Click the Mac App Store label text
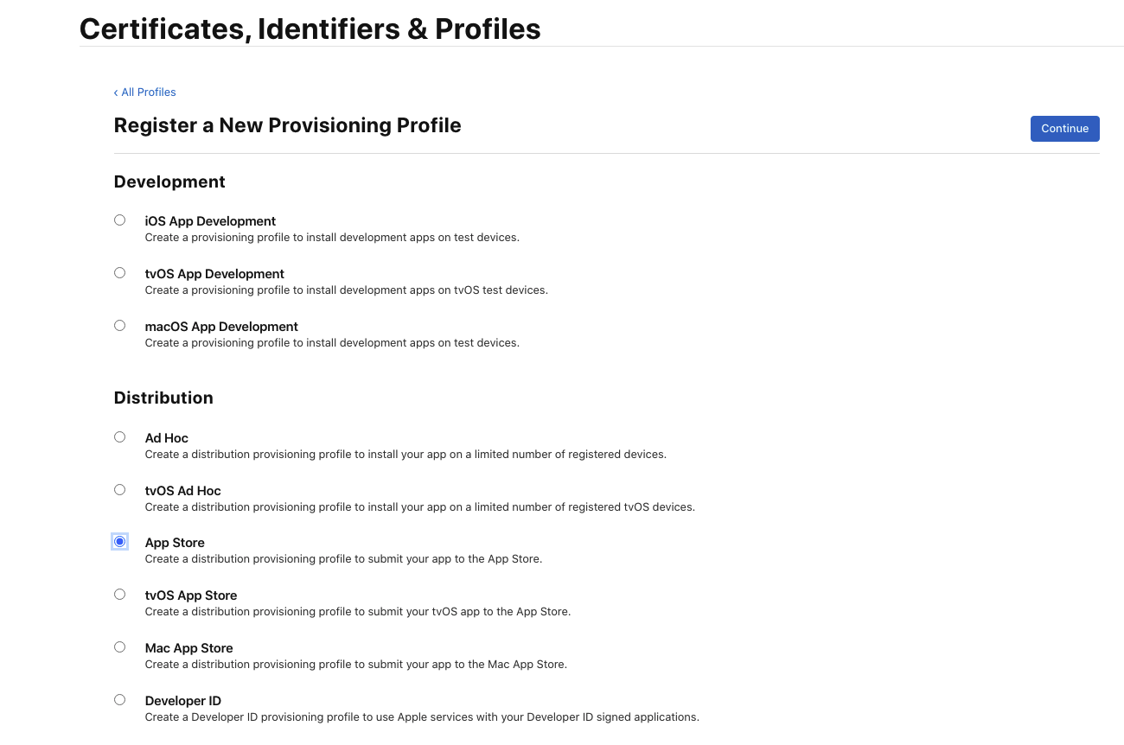Viewport: 1124px width, 745px height. pyautogui.click(x=188, y=648)
